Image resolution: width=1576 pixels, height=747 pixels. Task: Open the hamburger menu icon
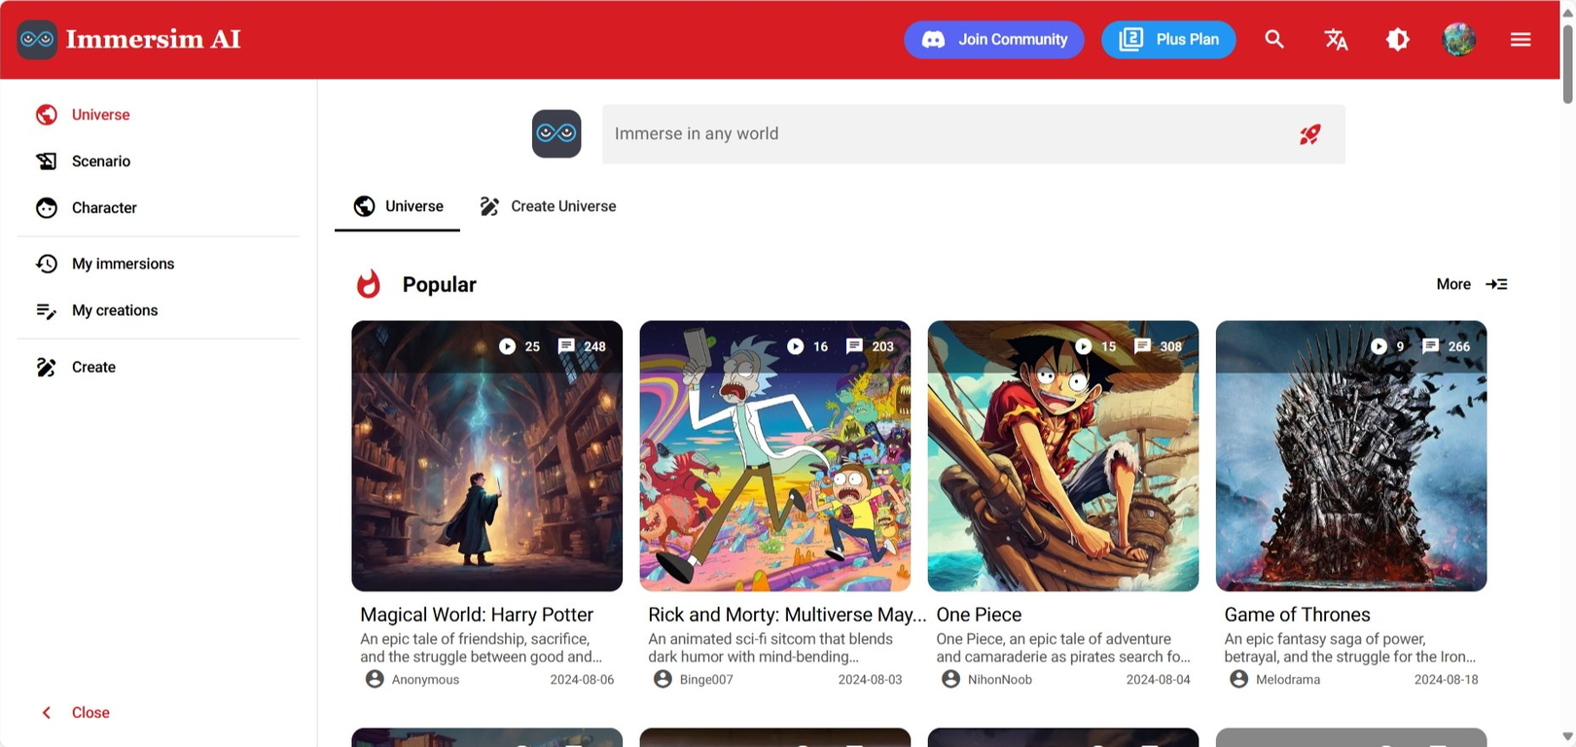click(x=1521, y=40)
